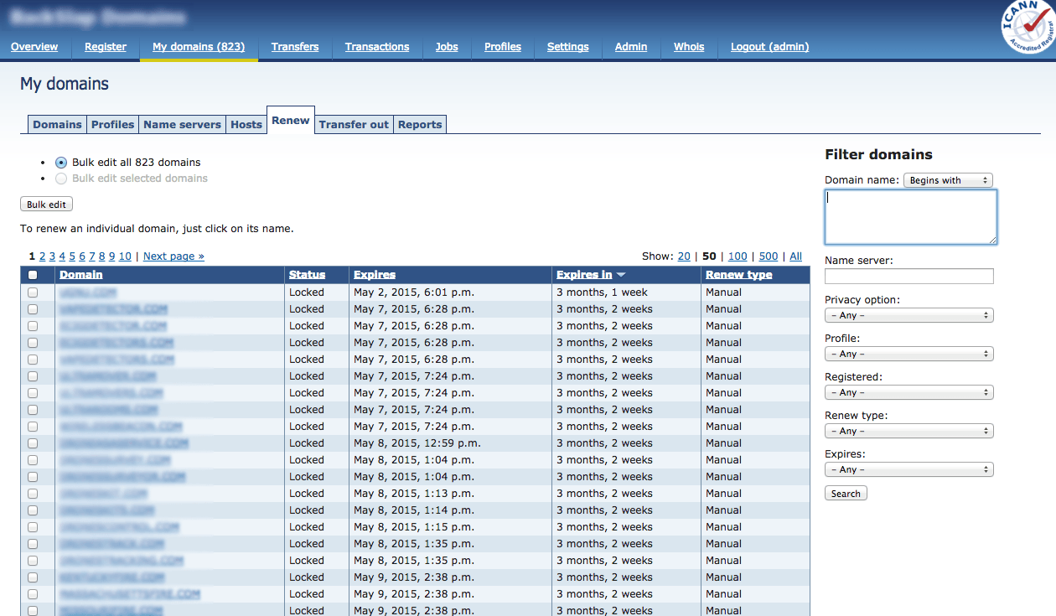Expand the Privacy option dropdown
This screenshot has width=1056, height=616.
click(x=908, y=315)
